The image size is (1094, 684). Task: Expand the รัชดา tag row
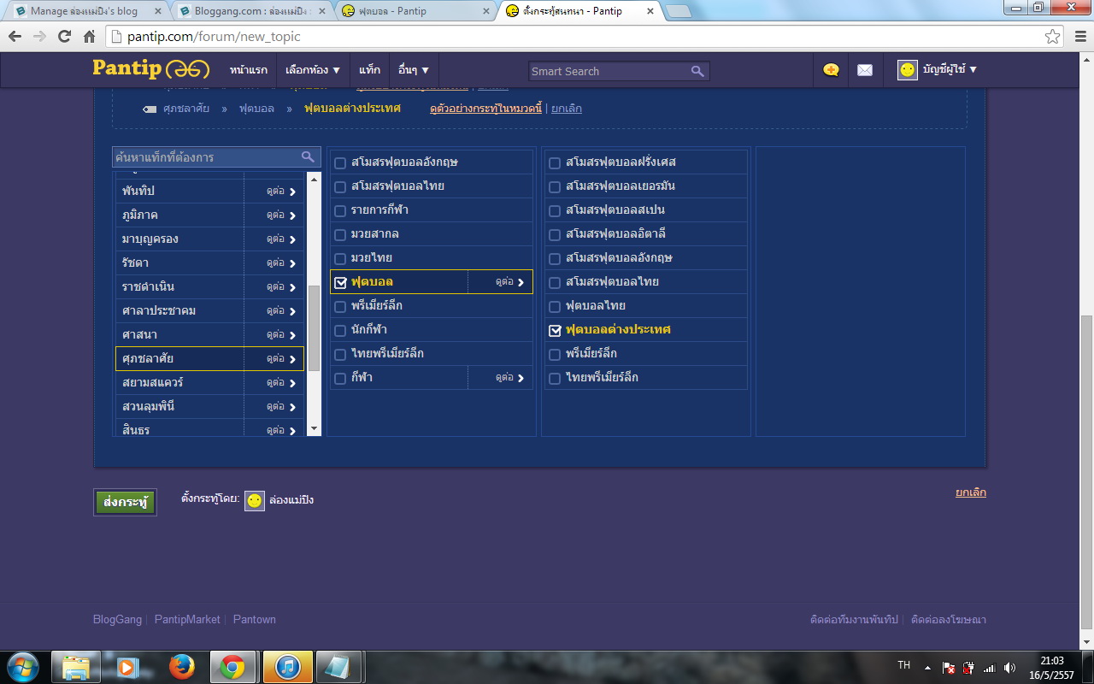[281, 262]
